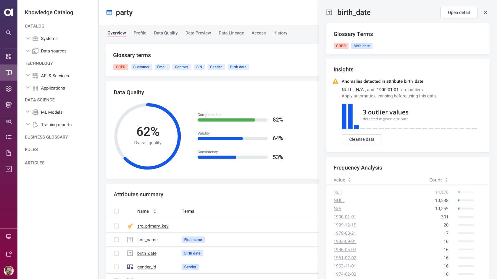Open detail for birth_date attribute
The height and width of the screenshot is (279, 497).
coord(459,12)
